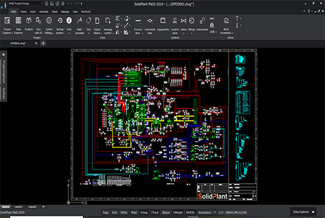
Task: Open Instruments symbol gallery
Action: [202, 24]
